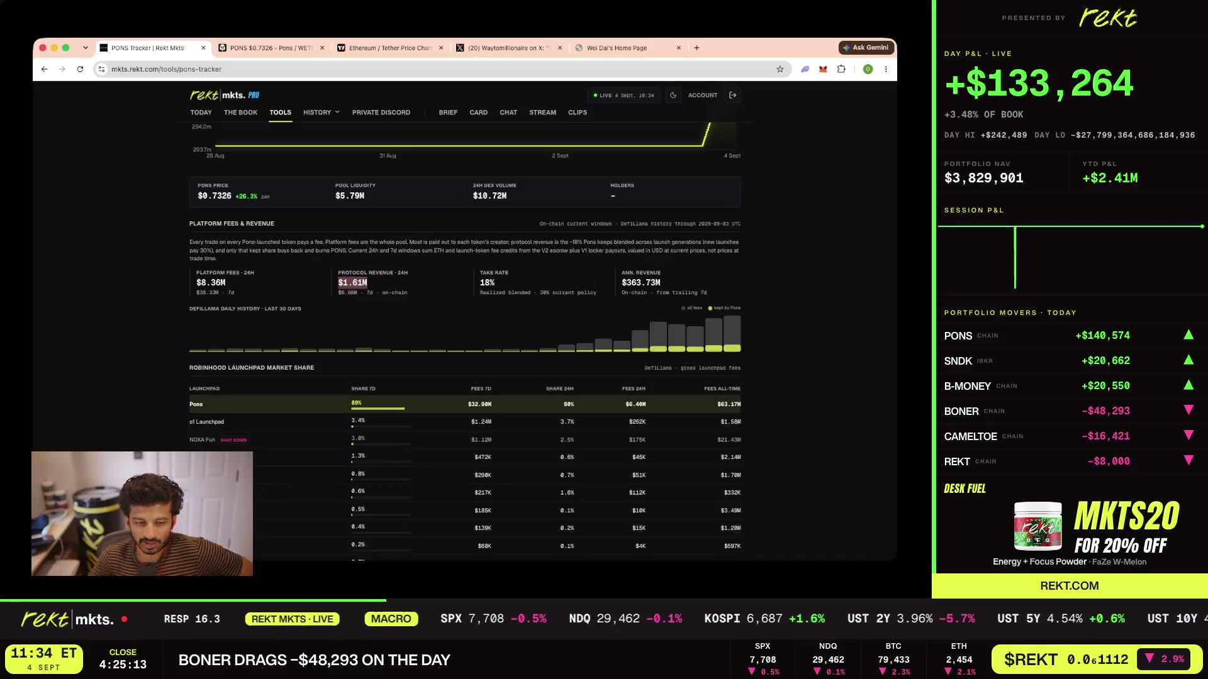
Task: Click the o1 Launchpad row name
Action: click(x=206, y=422)
